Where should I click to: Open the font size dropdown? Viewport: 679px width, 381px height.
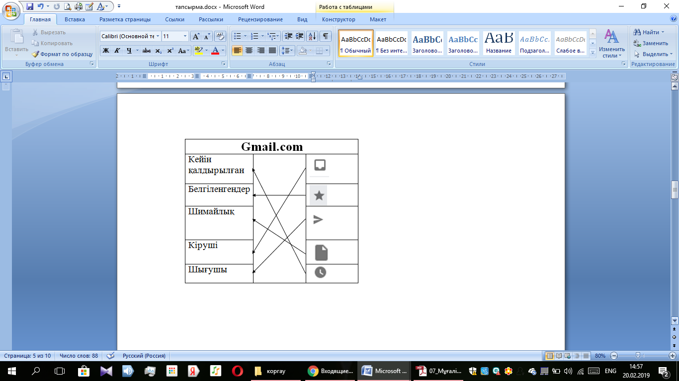click(175, 36)
